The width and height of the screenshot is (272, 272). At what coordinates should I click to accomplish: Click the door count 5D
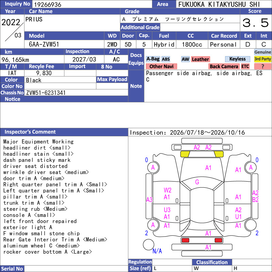tap(128, 45)
